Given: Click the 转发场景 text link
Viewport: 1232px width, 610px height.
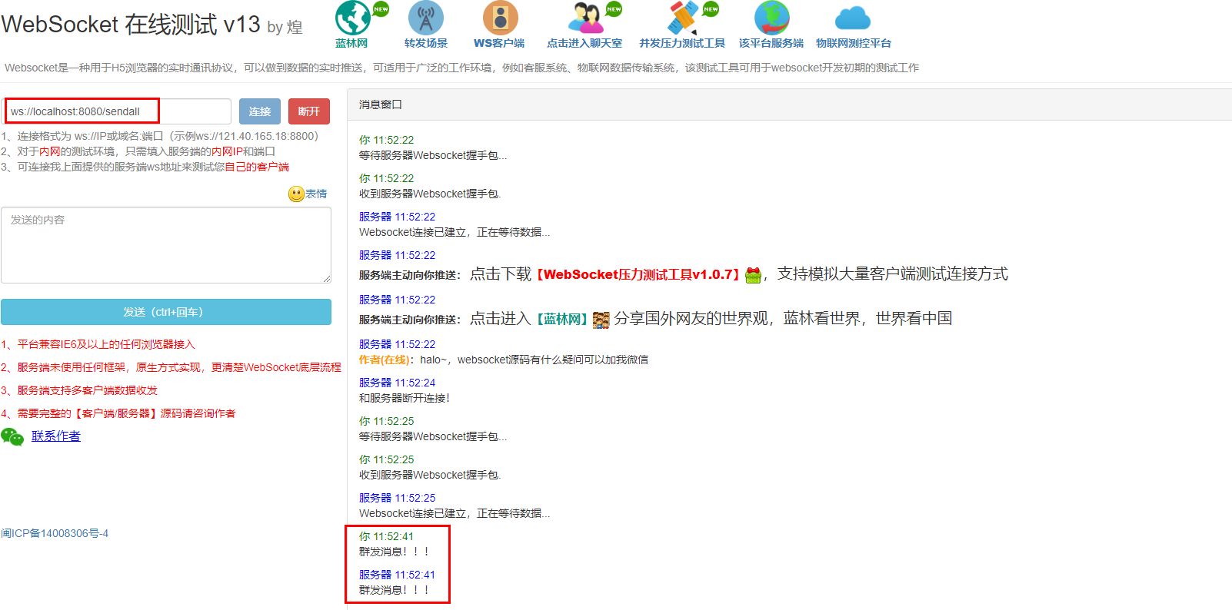Looking at the screenshot, I should (426, 44).
